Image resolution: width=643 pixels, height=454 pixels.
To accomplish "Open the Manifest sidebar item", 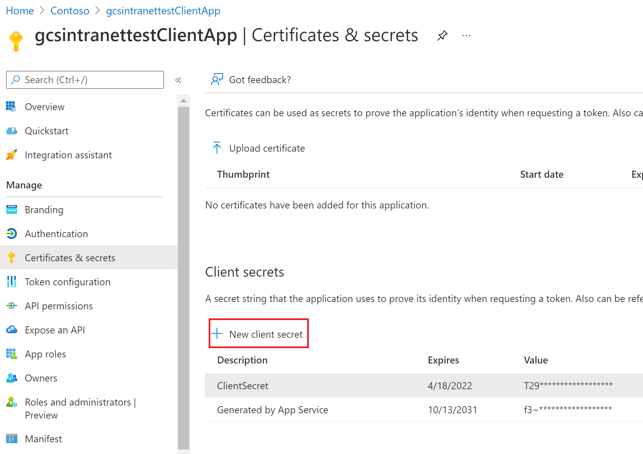I will tap(43, 439).
